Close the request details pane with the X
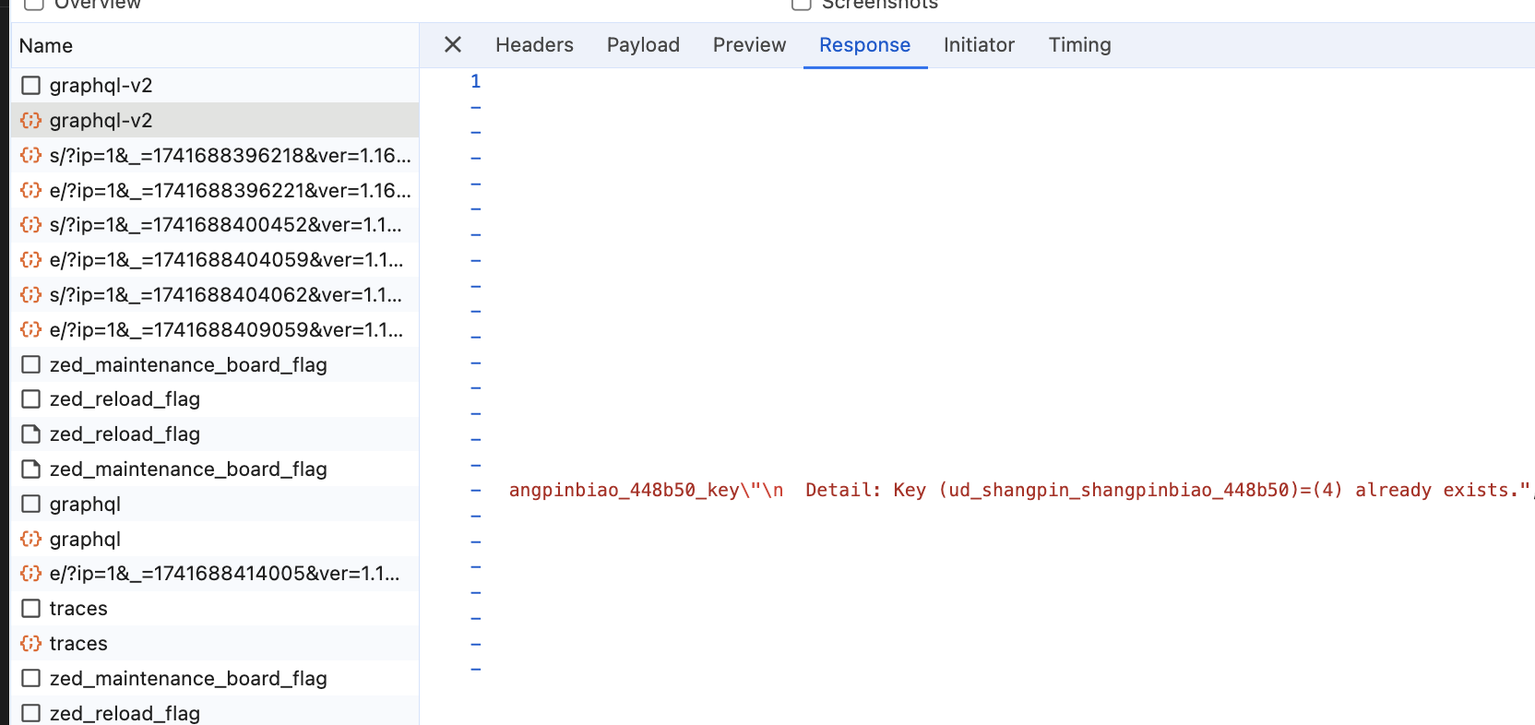The width and height of the screenshot is (1535, 725). coord(452,44)
